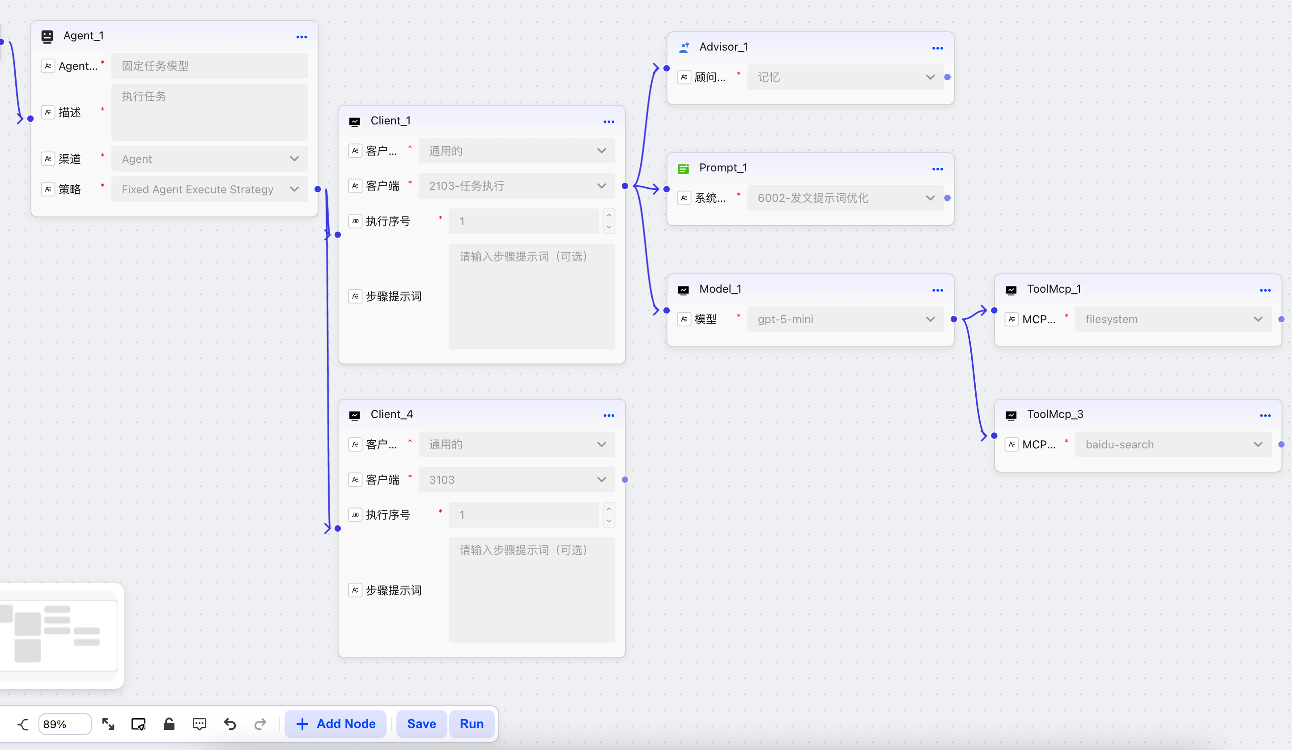Click the fit-view expand arrows icon
Screen dimensions: 1292x750
pos(108,724)
